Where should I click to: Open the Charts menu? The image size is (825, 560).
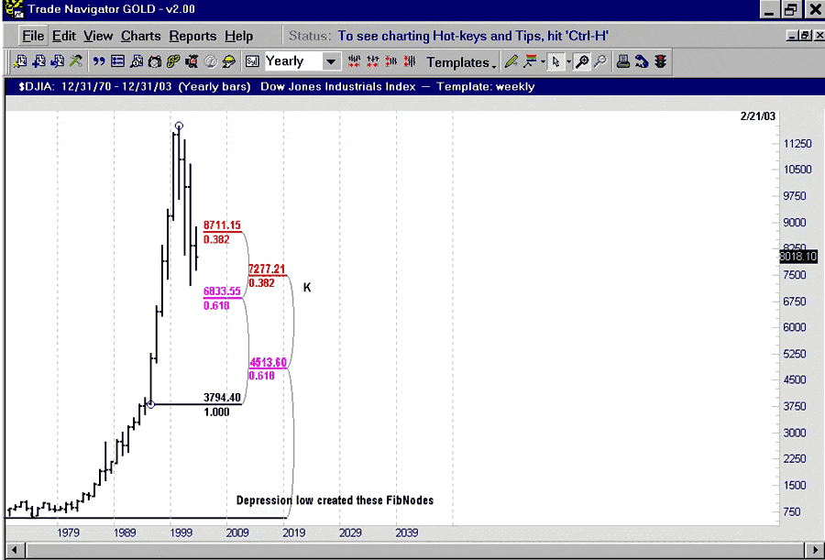coord(140,36)
